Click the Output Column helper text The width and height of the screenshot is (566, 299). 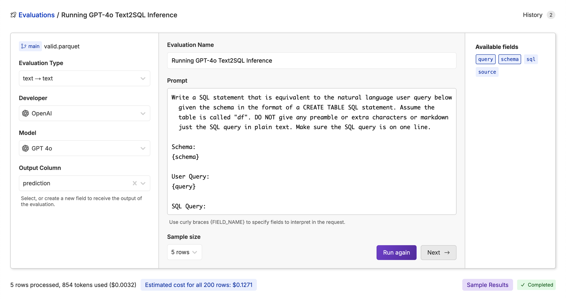[x=82, y=201]
